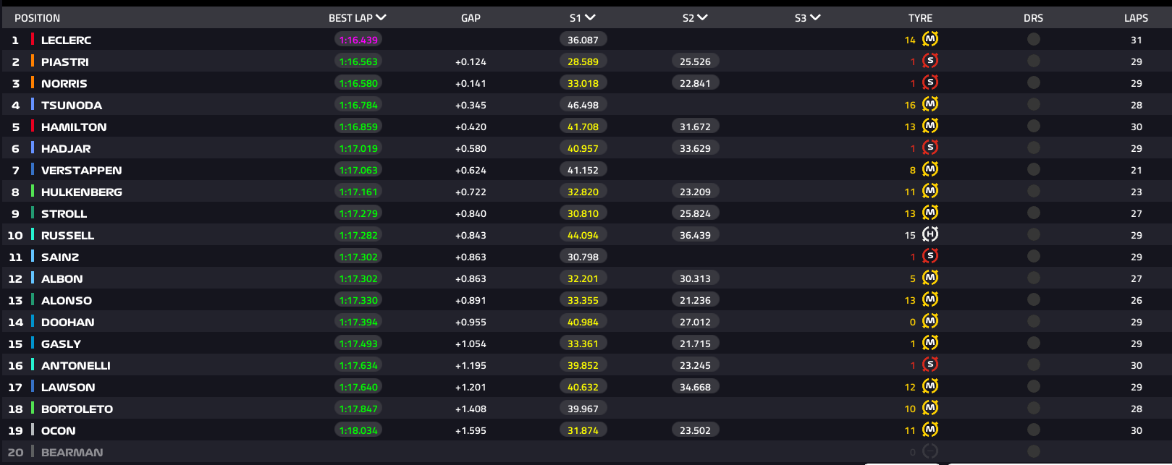
Task: Click the Tyre column header
Action: tap(920, 18)
